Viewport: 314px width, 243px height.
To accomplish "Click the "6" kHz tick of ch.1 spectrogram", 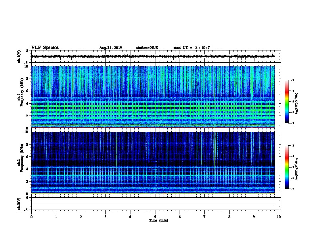I will (x=28, y=91).
